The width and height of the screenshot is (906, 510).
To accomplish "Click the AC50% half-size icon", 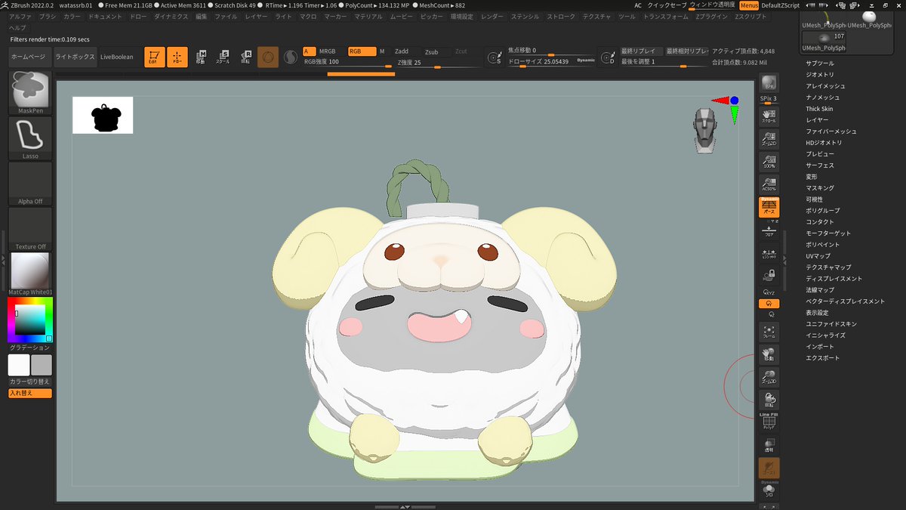I will [x=769, y=184].
